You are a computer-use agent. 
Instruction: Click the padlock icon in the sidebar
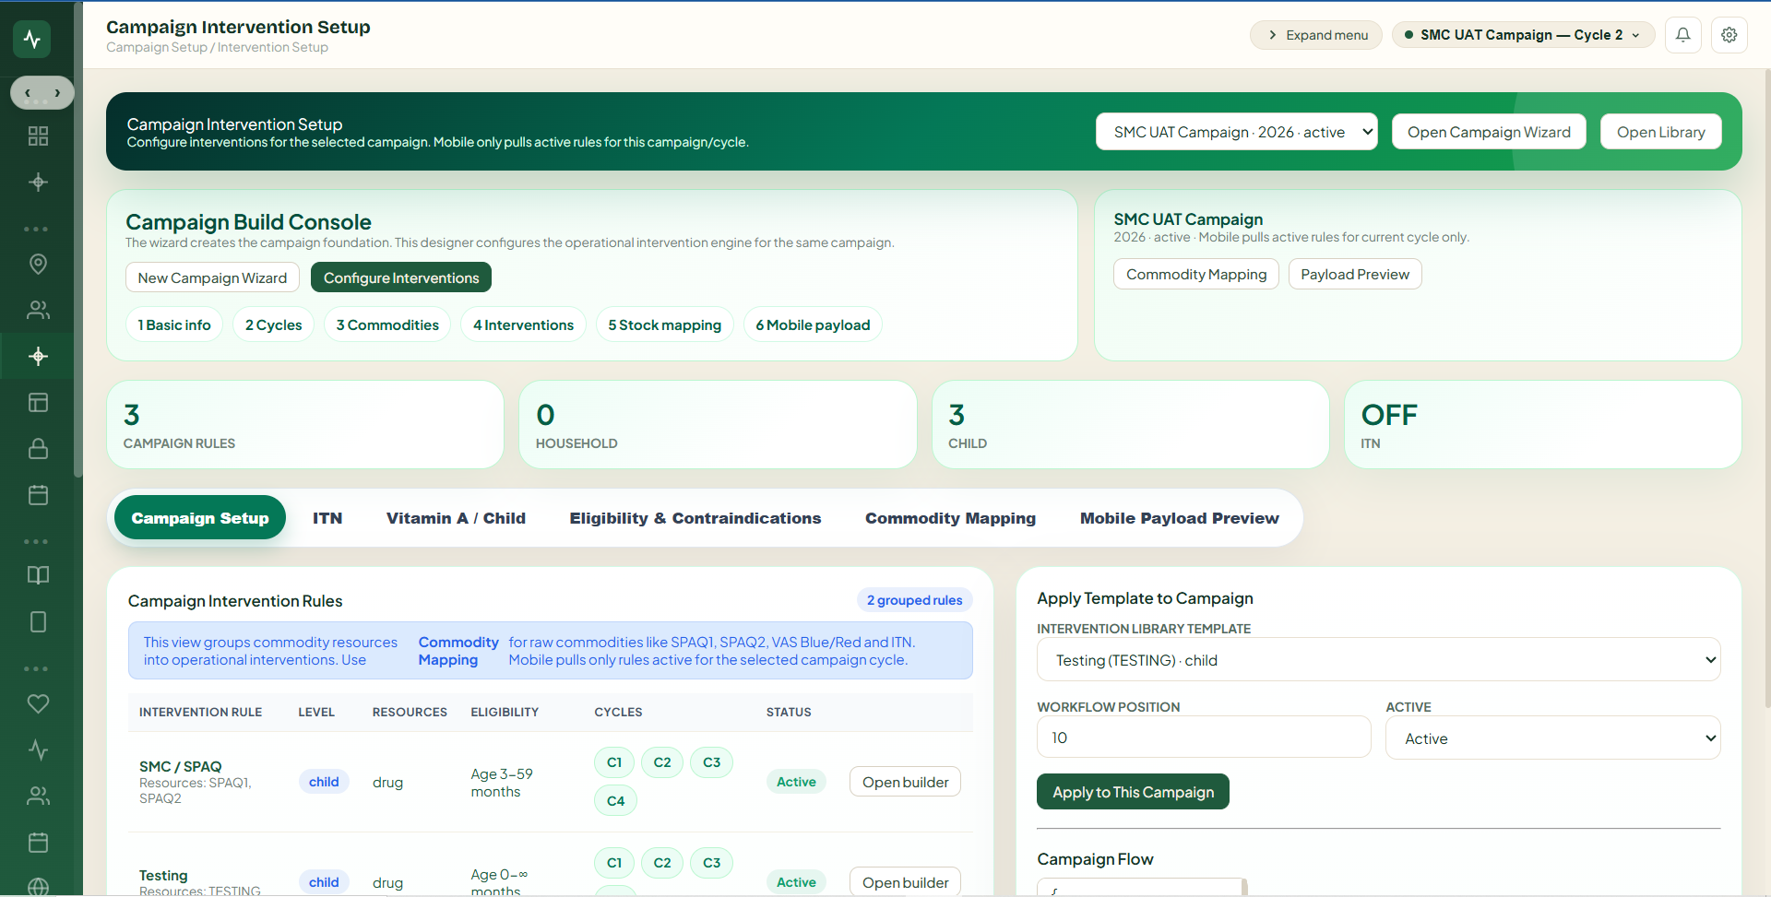tap(38, 448)
